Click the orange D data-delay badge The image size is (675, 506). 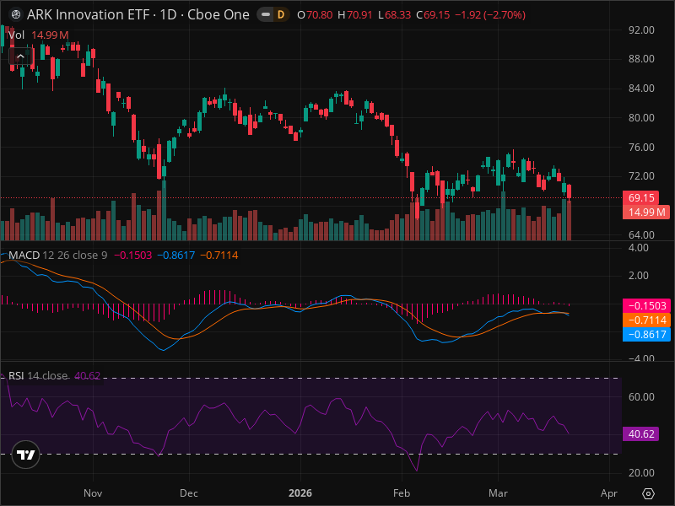[281, 14]
